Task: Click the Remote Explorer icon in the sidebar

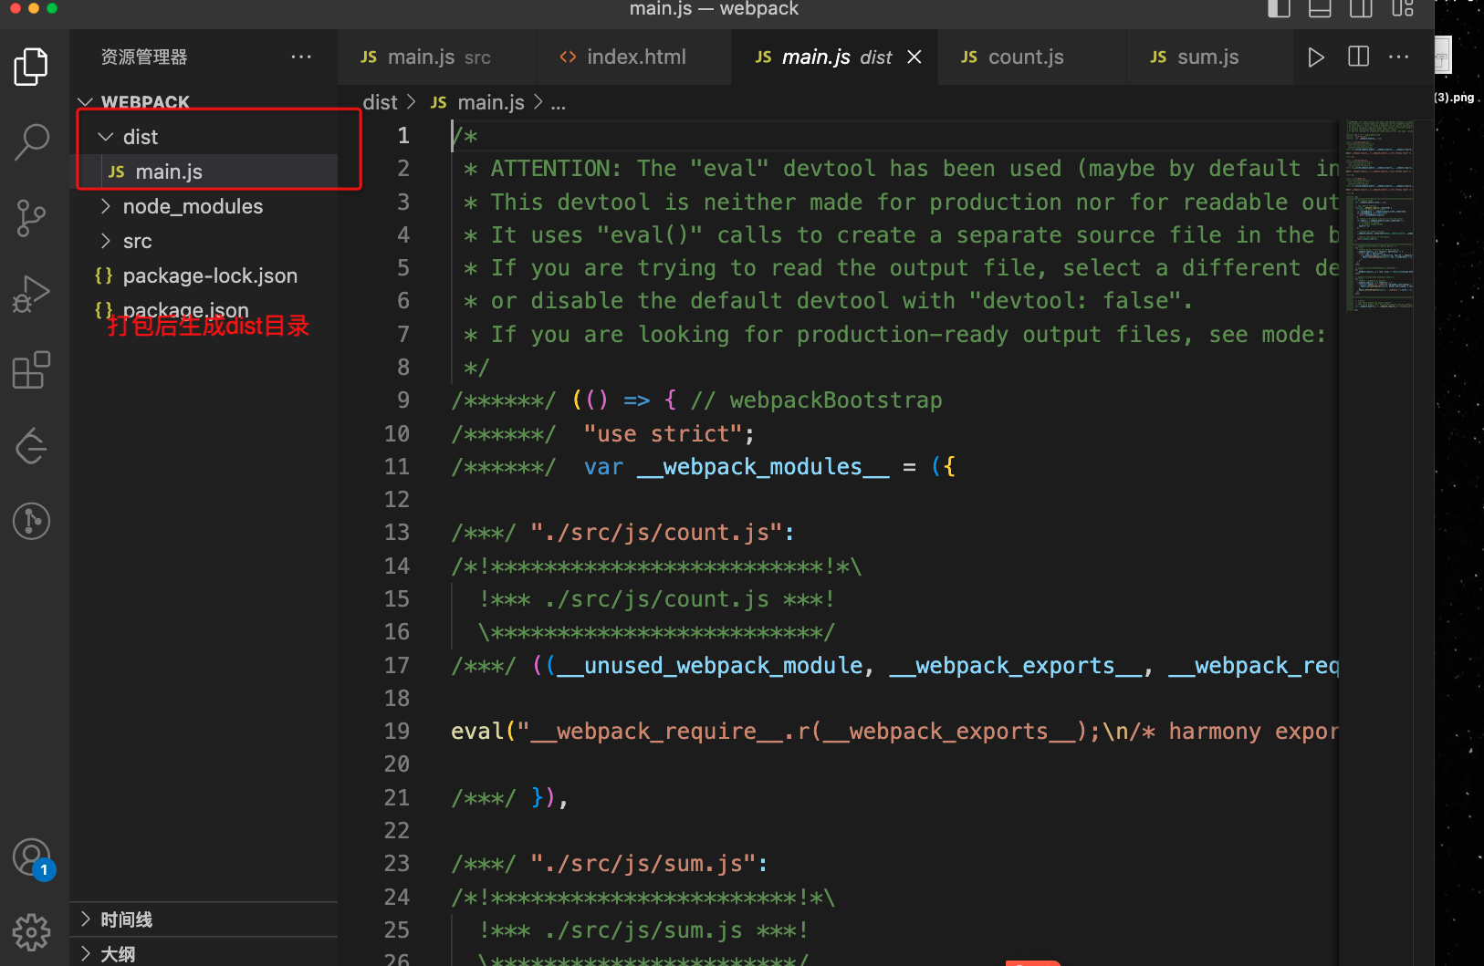Action: (32, 446)
